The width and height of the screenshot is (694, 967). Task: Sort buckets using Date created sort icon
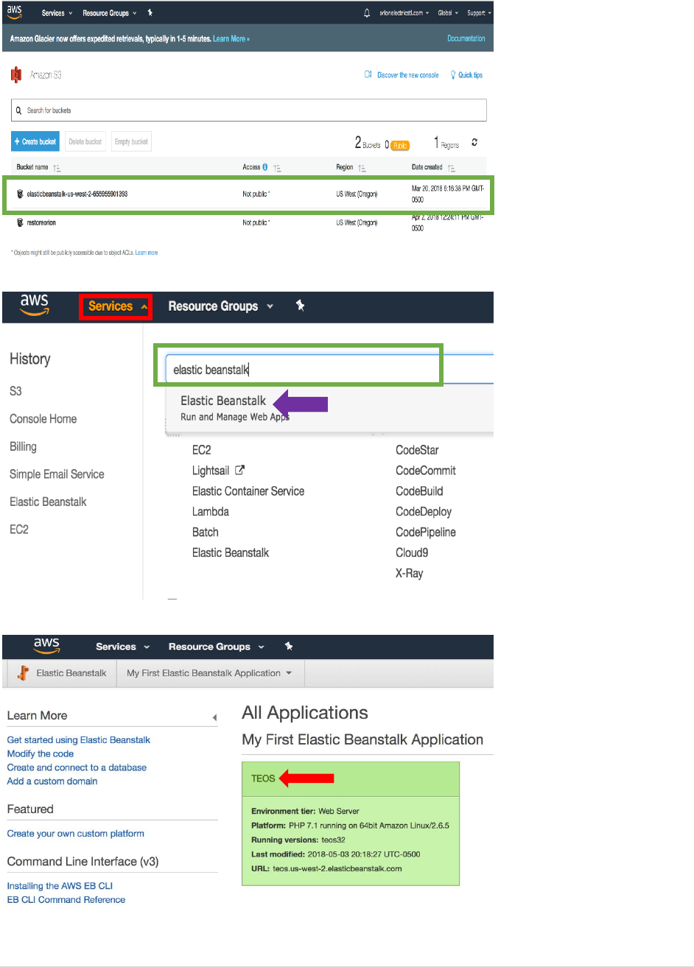coord(451,168)
